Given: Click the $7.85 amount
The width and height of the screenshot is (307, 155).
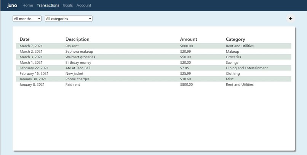Looking at the screenshot, I should coord(184,68).
